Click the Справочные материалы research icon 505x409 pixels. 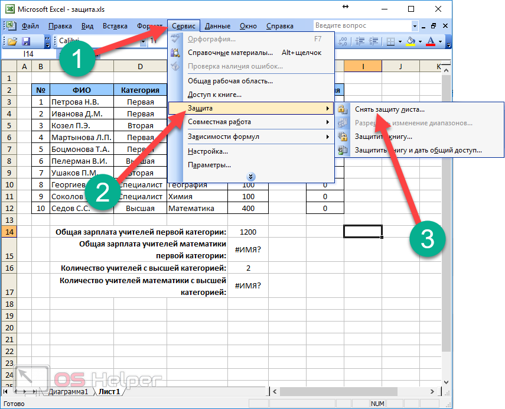coord(175,53)
